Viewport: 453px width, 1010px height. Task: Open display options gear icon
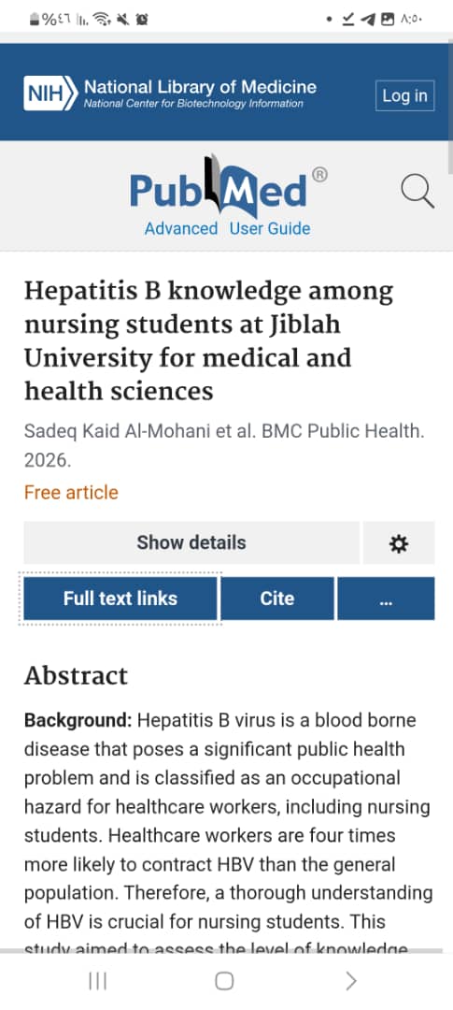pos(399,543)
